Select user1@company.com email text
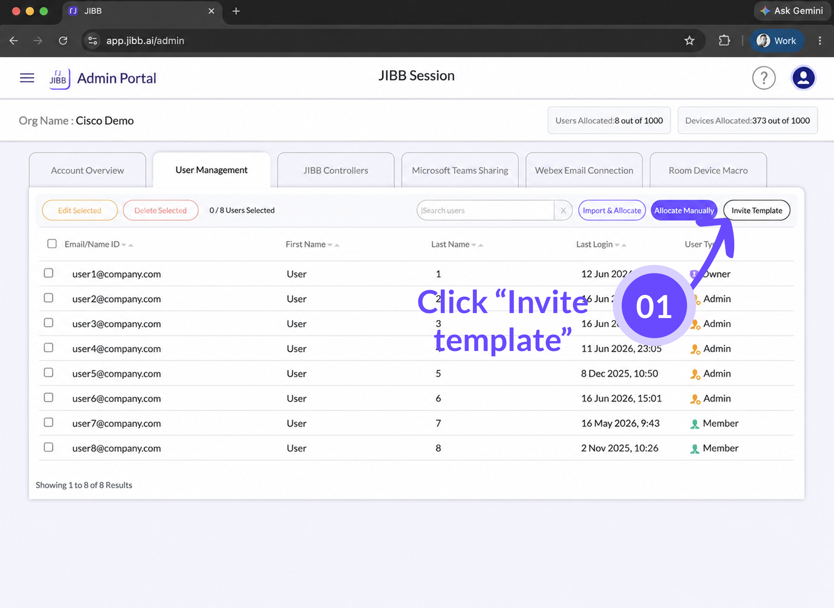 (x=117, y=274)
